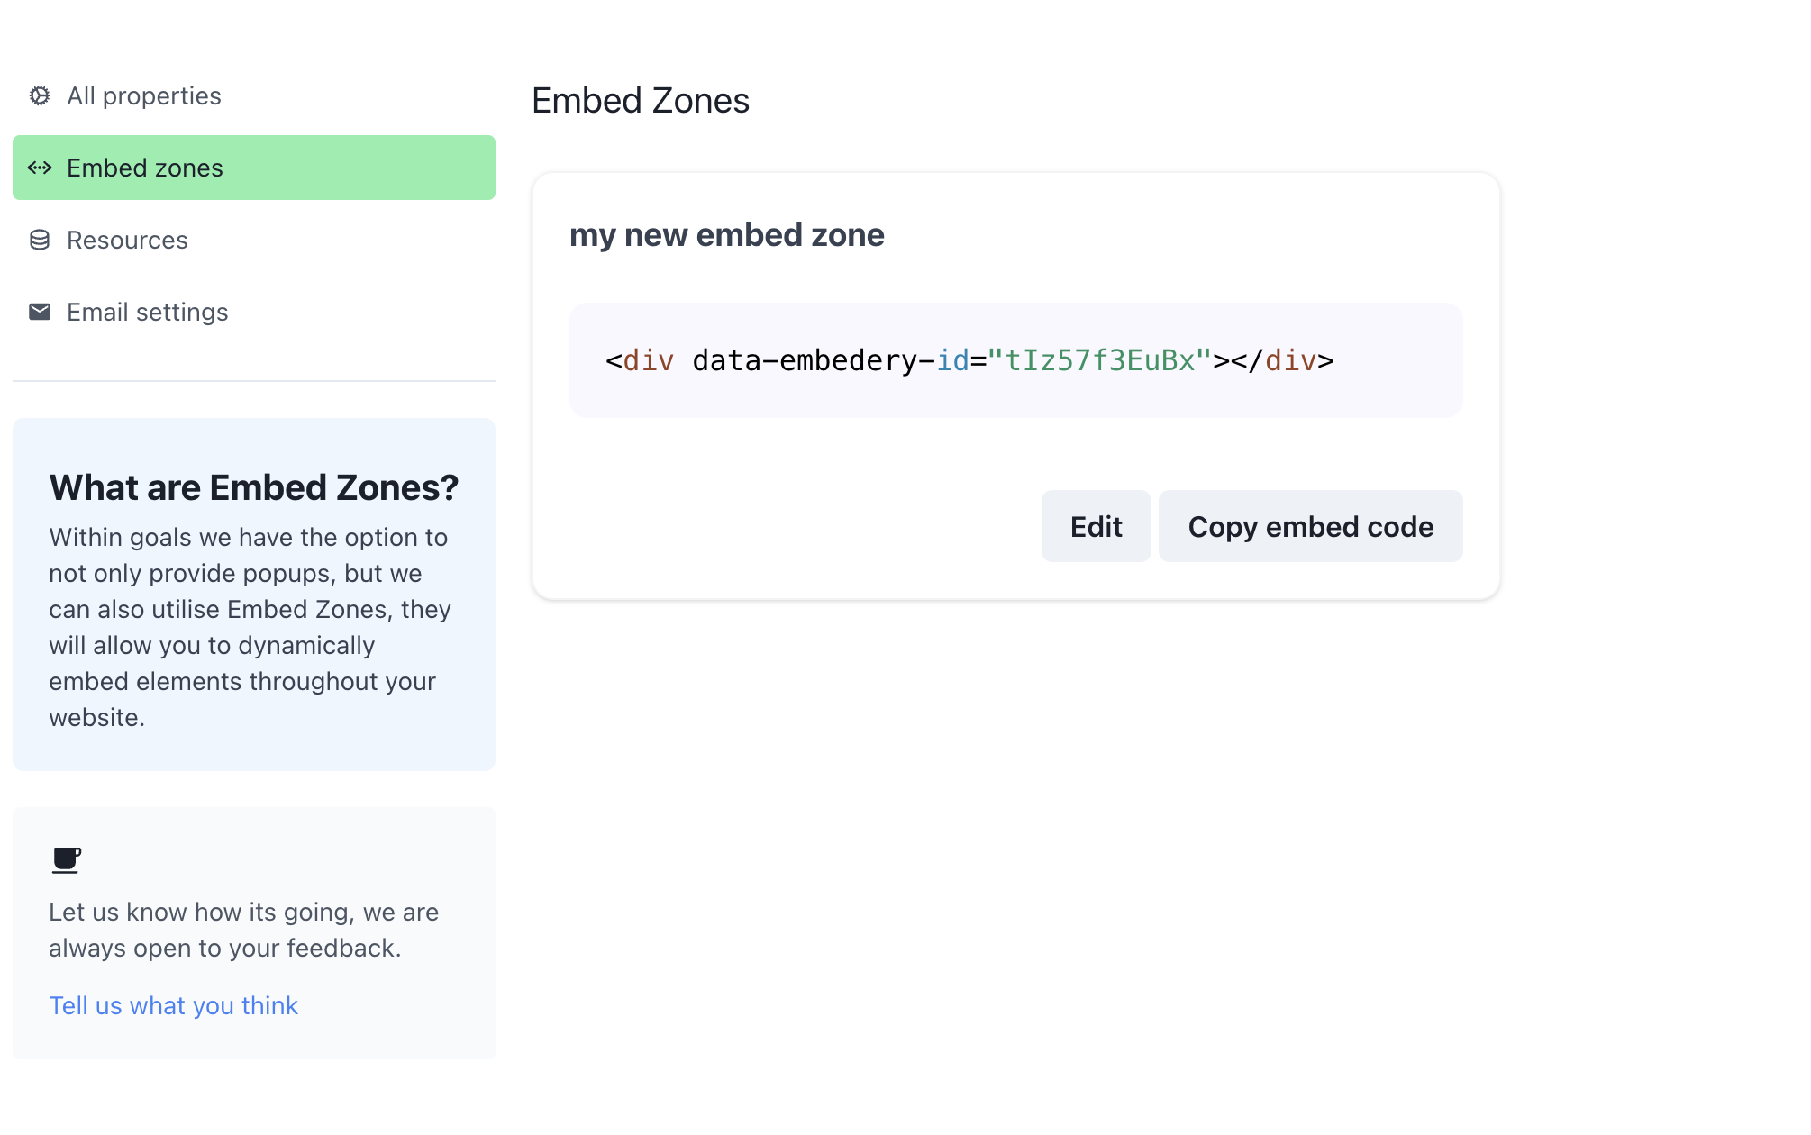The width and height of the screenshot is (1811, 1135).
Task: Click the envelope icon for Email settings
Action: pos(40,312)
